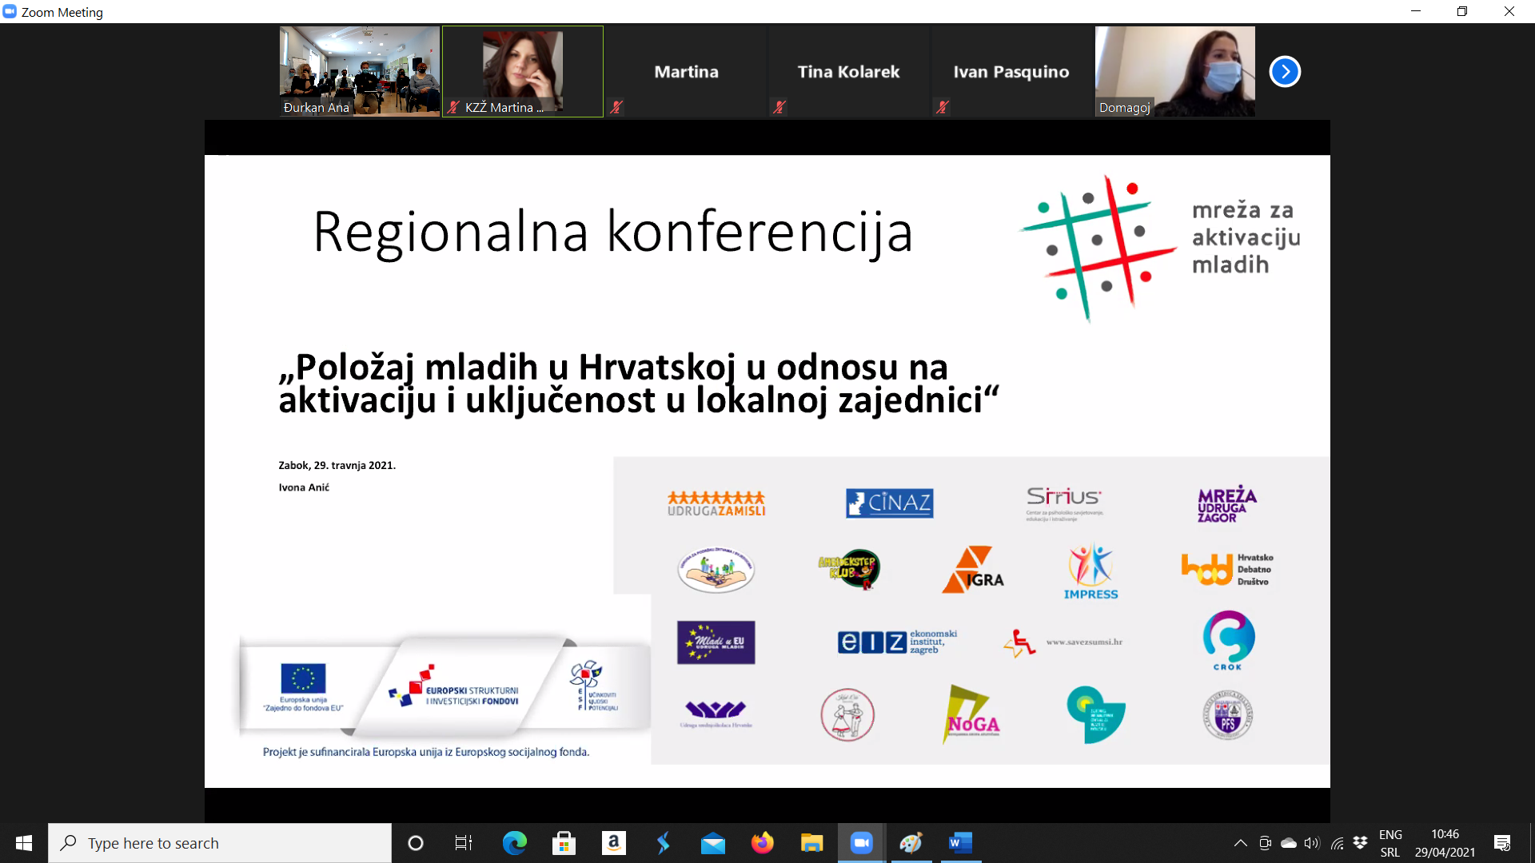
Task: Select the KZŽ Martina video tile
Action: pos(523,71)
